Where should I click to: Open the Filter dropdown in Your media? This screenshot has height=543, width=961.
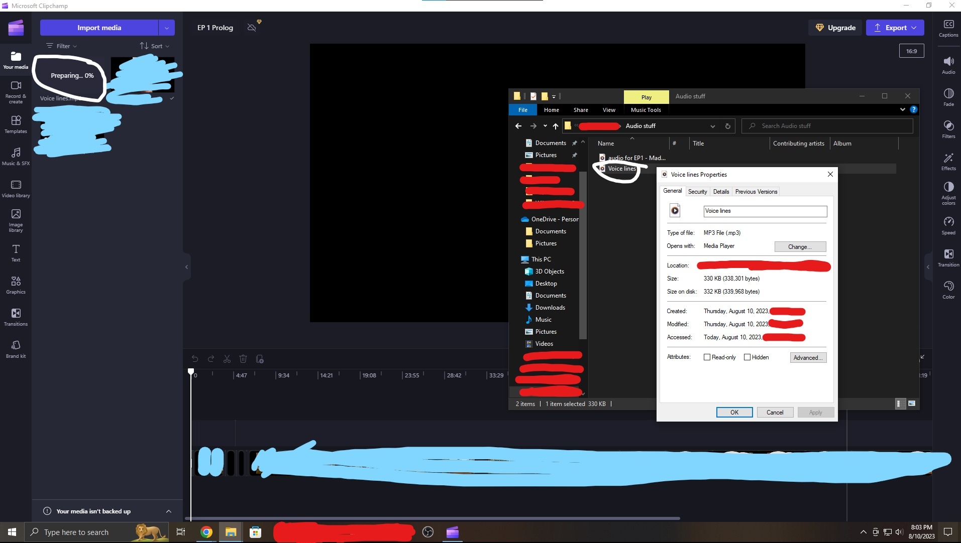click(x=61, y=46)
